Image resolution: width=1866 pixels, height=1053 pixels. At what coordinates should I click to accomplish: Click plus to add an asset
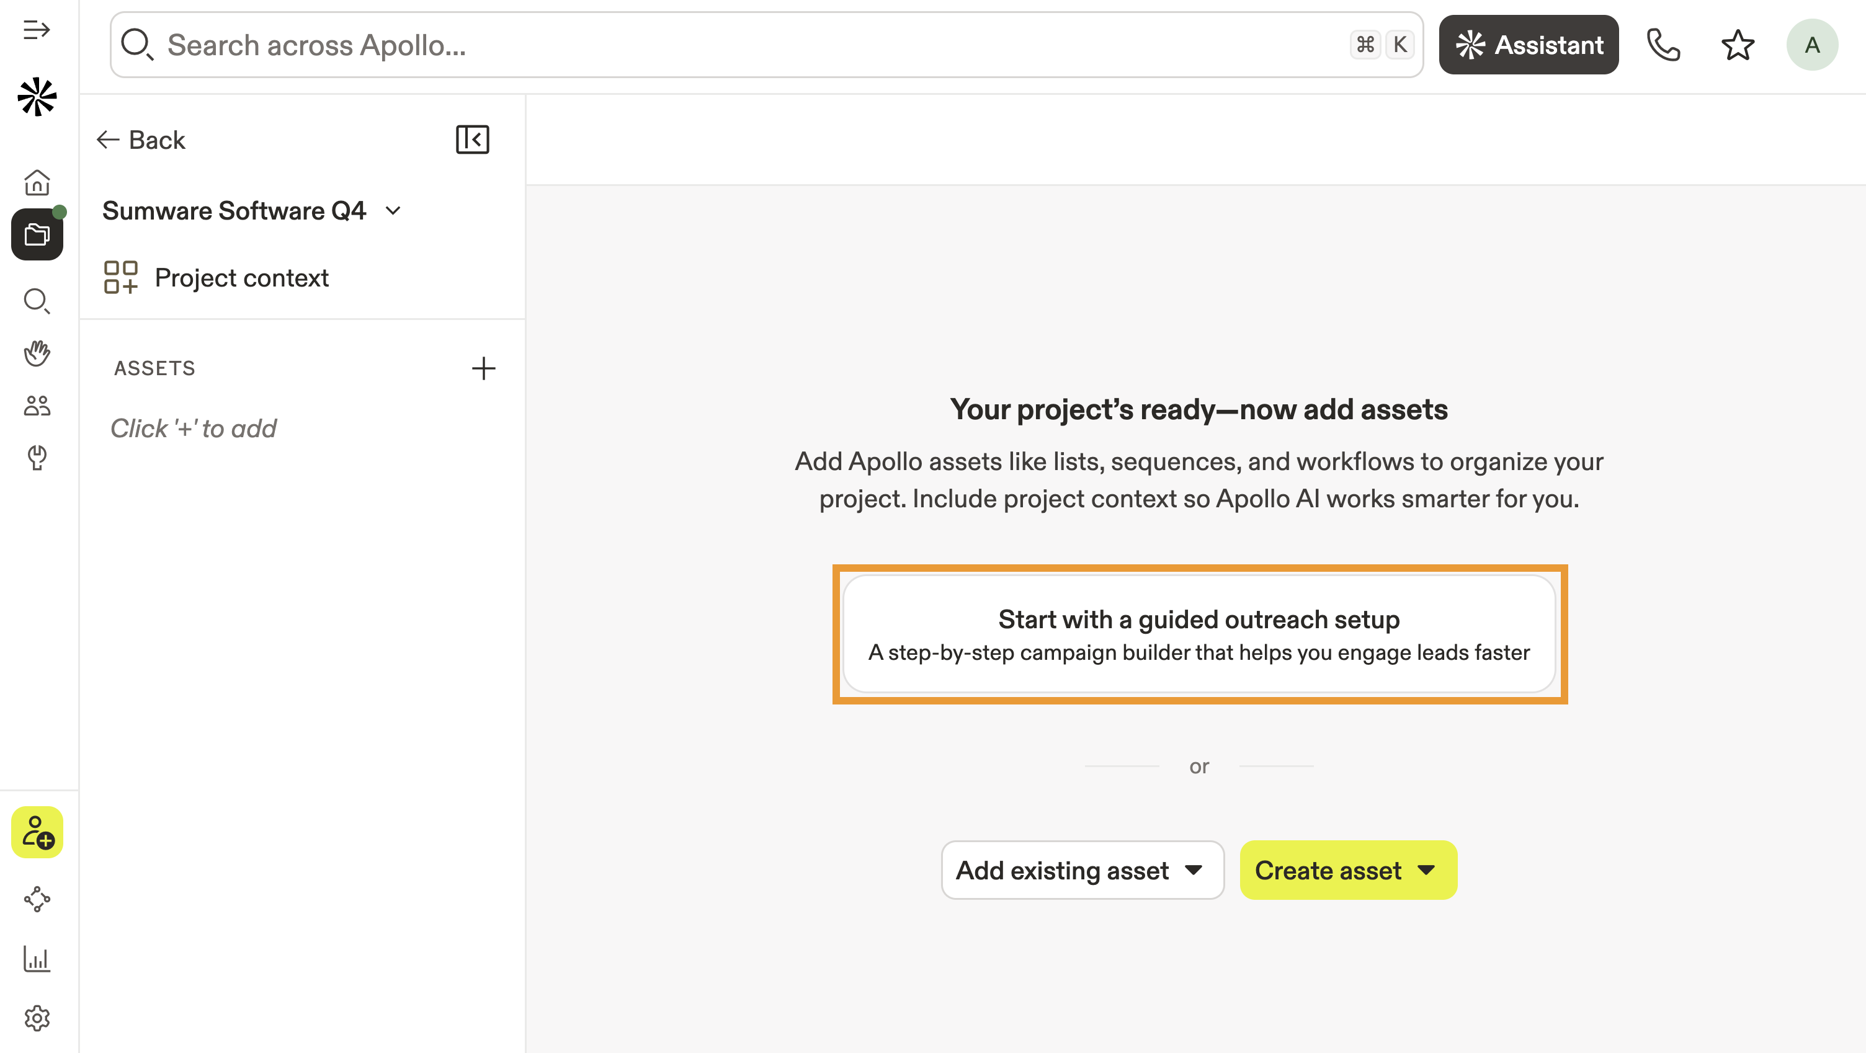483,368
